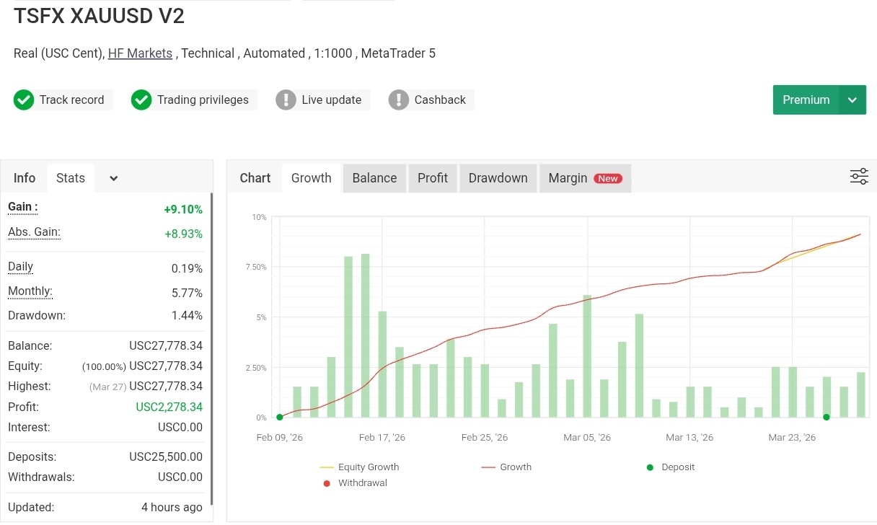The height and width of the screenshot is (525, 877).
Task: Click the Premium button
Action: [806, 100]
